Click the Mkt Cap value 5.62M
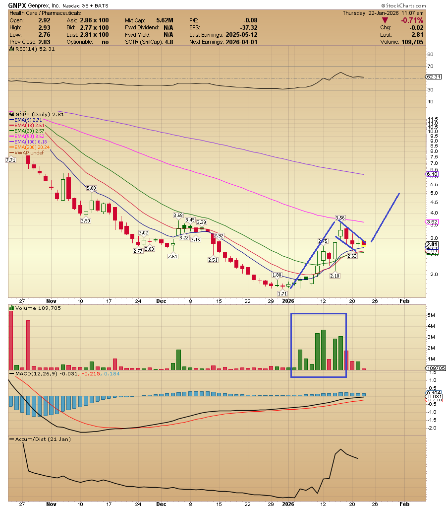Viewport: 446px width, 508px height. [x=165, y=20]
